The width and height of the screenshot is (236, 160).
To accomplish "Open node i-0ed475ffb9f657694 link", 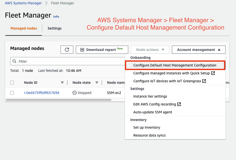I will pyautogui.click(x=42, y=93).
